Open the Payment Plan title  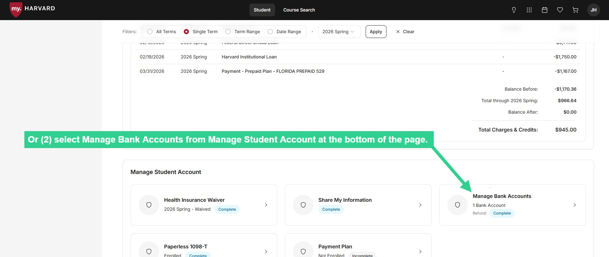tap(335, 246)
